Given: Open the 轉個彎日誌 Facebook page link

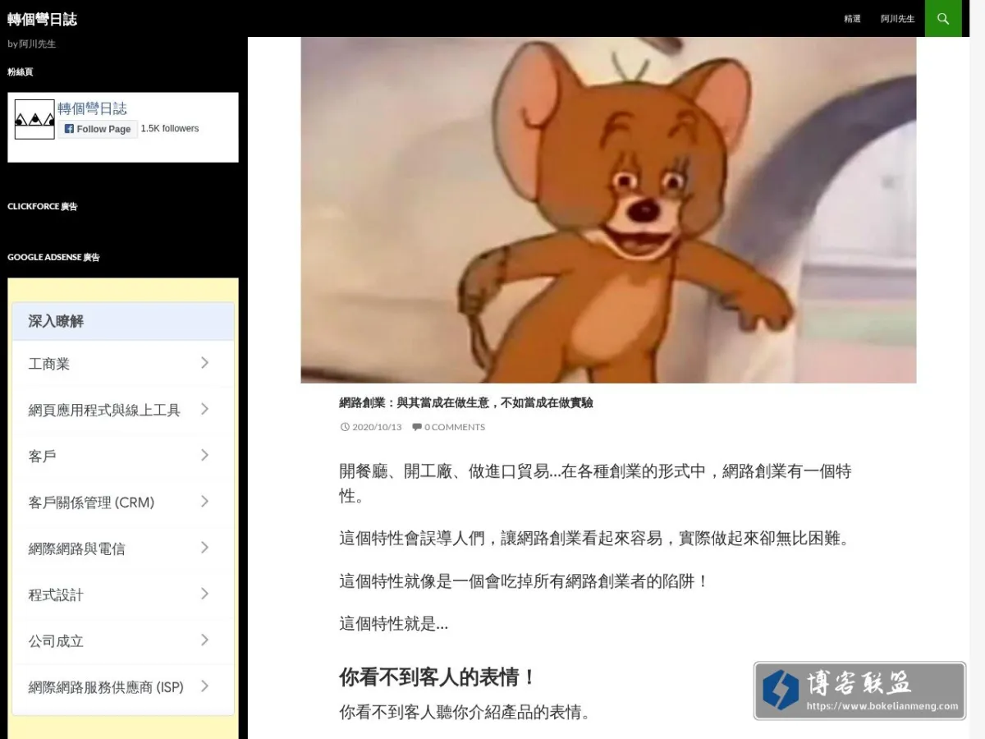Looking at the screenshot, I should (92, 108).
